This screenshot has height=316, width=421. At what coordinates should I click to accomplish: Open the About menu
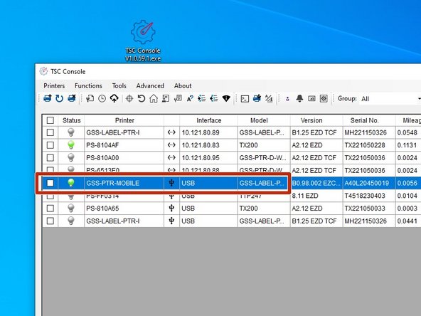click(x=183, y=85)
